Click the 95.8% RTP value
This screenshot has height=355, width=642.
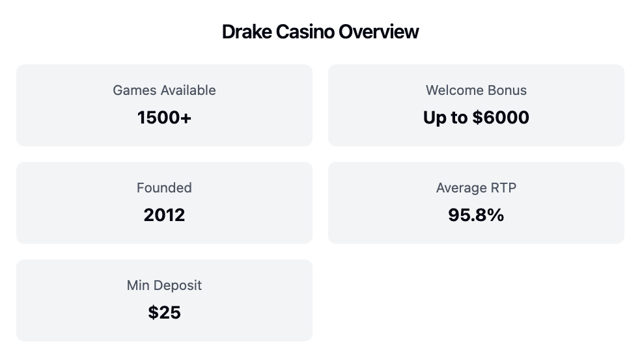coord(476,215)
